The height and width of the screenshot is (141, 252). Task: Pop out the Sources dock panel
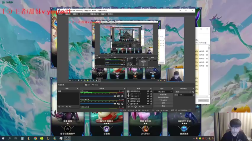point(151,88)
